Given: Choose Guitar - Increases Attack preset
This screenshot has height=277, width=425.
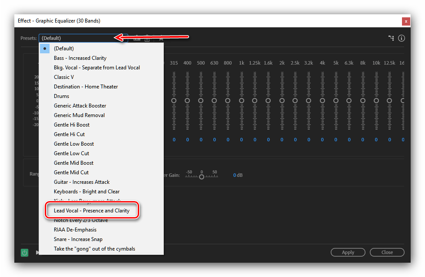Looking at the screenshot, I should [102, 182].
